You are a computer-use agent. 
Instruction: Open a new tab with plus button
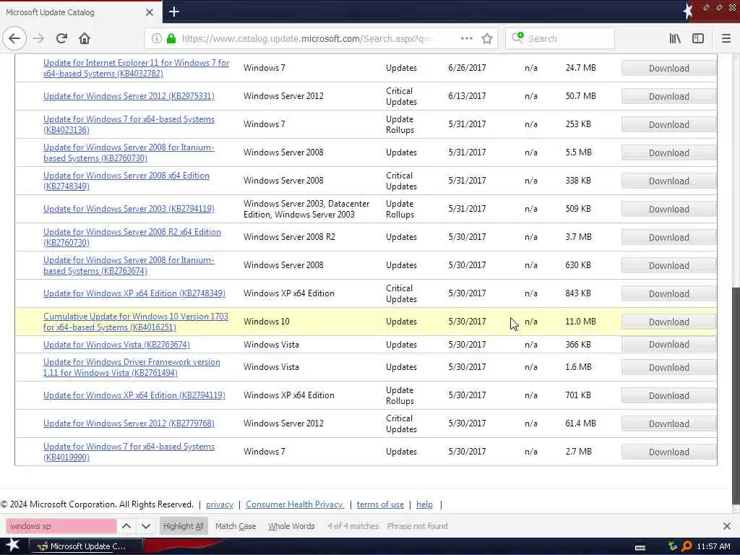174,12
